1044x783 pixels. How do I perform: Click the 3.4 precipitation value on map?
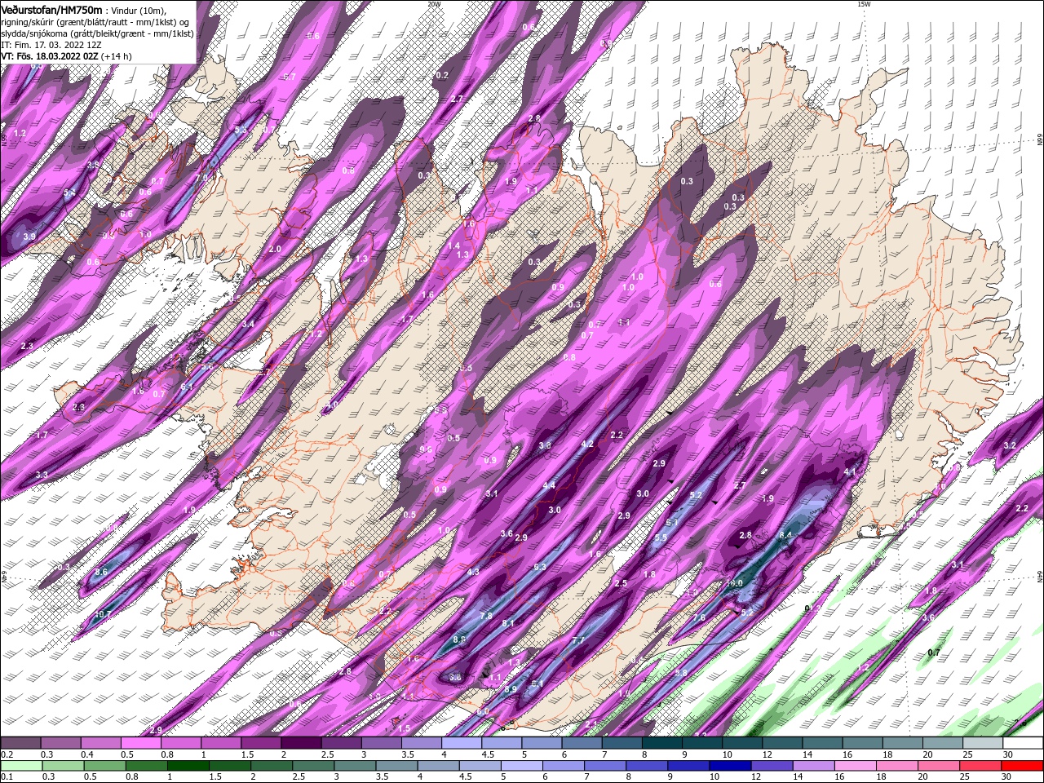[249, 324]
